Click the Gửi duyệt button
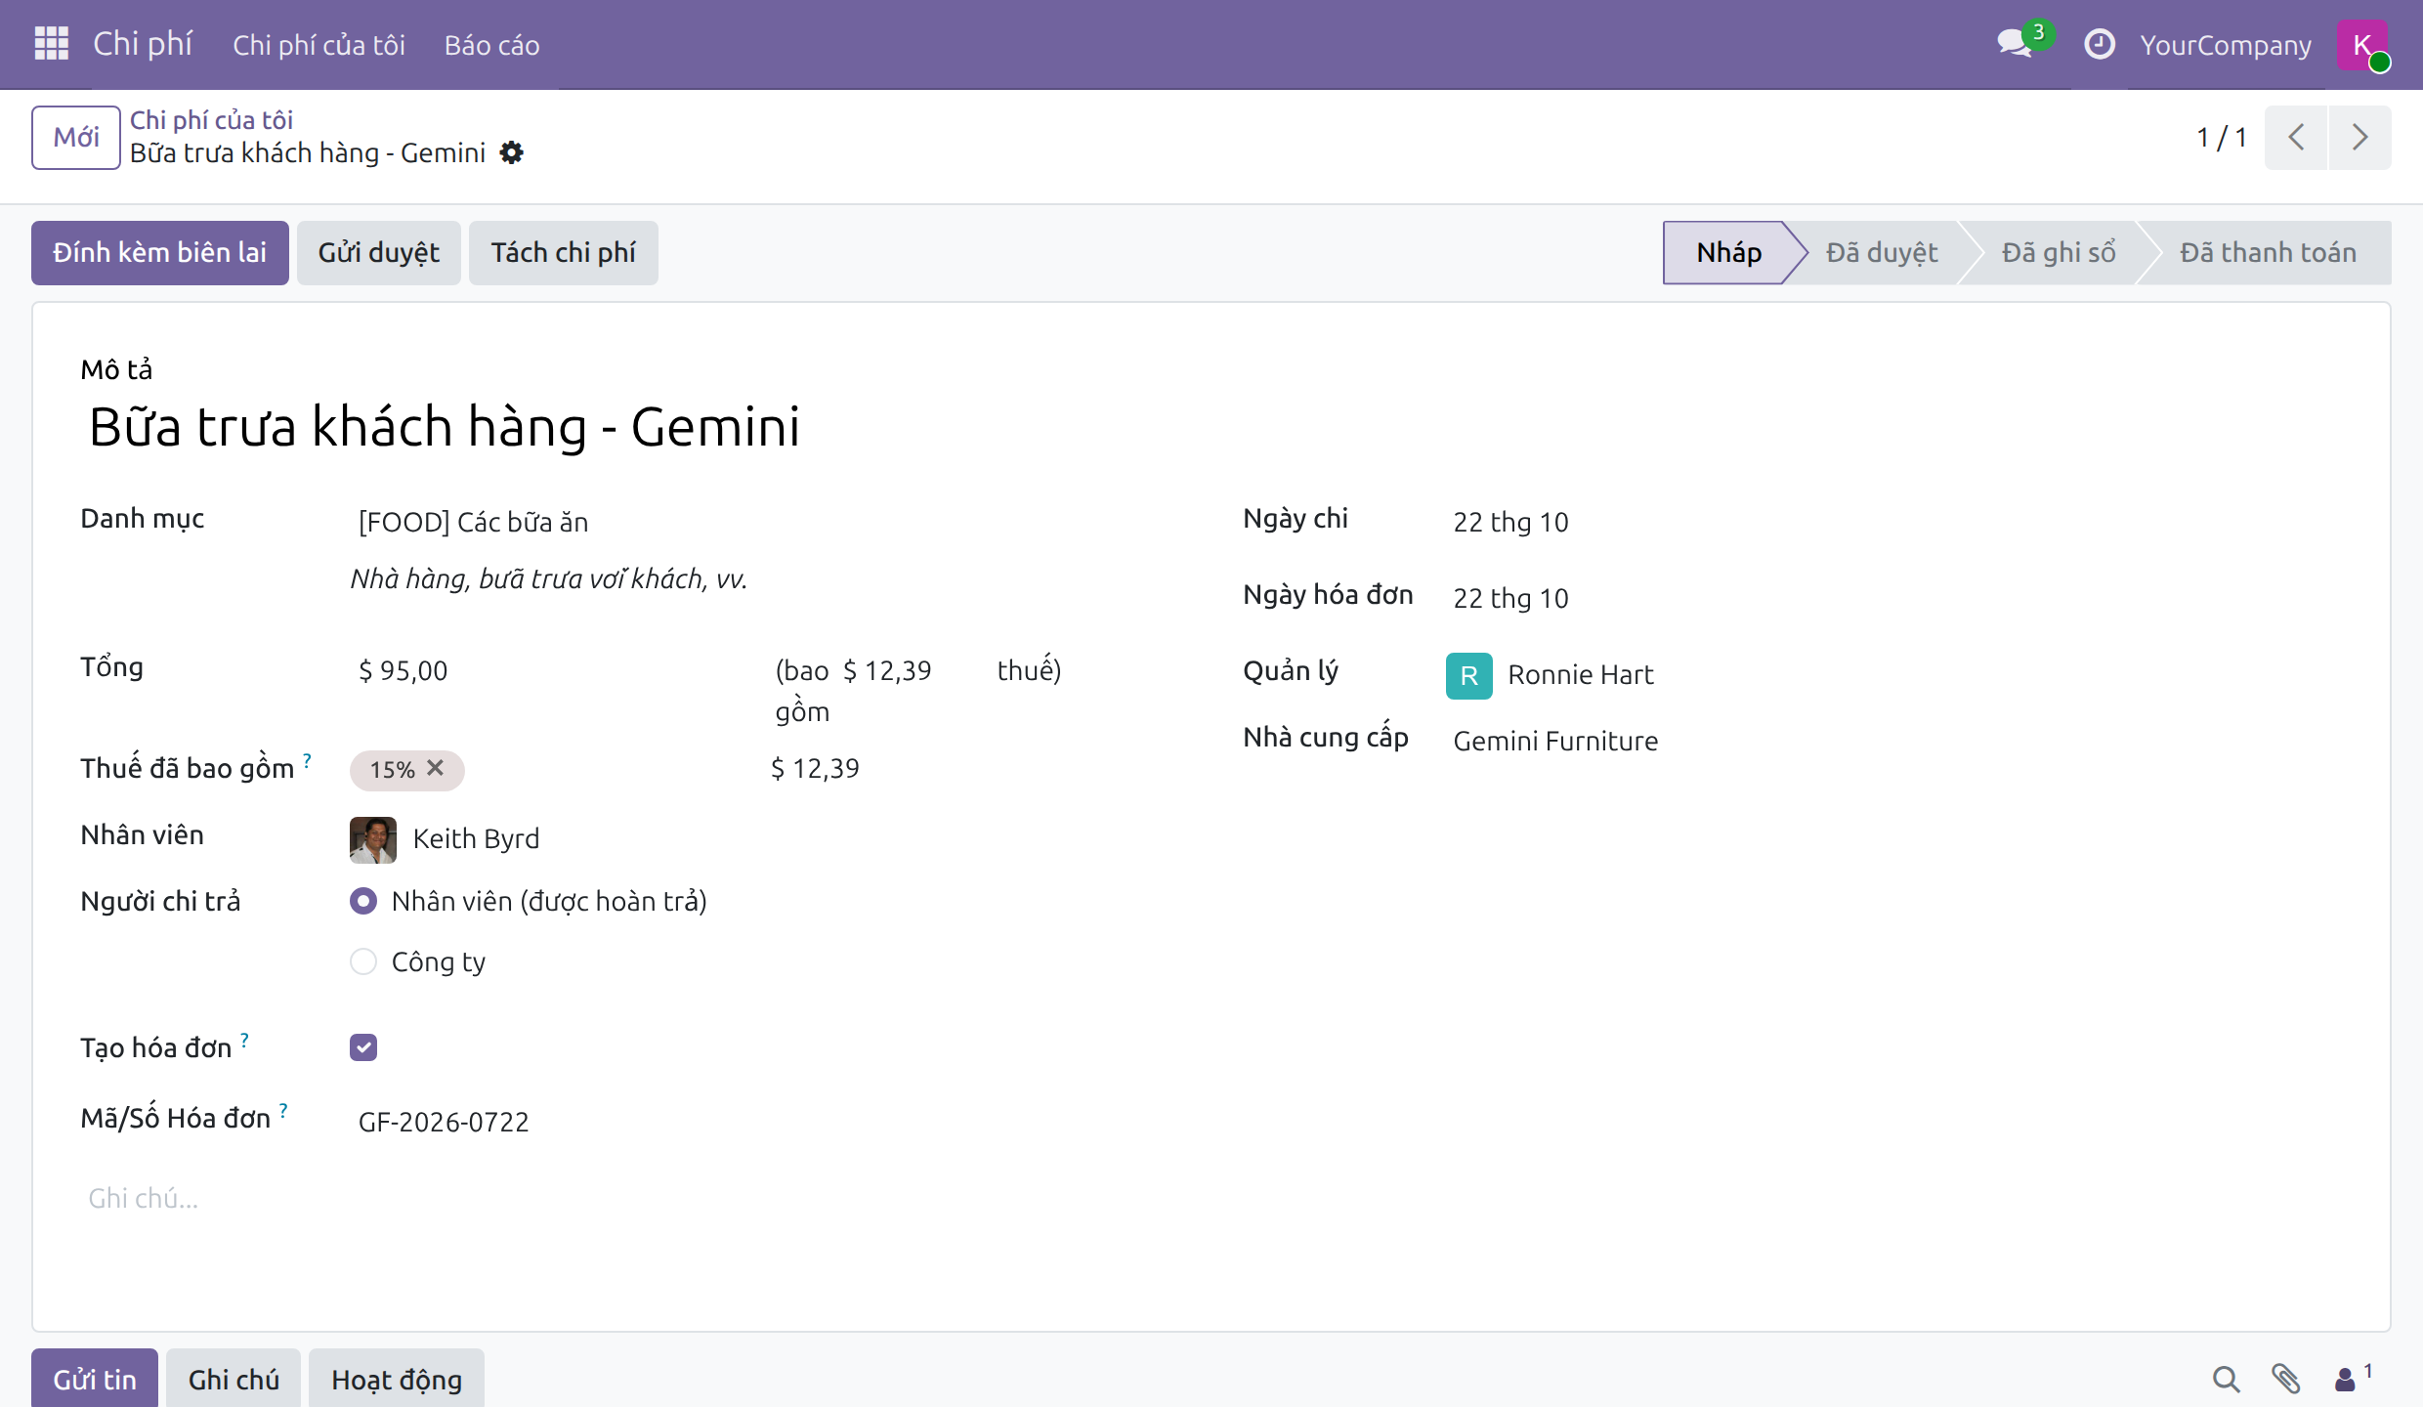2423x1407 pixels. pos(379,253)
